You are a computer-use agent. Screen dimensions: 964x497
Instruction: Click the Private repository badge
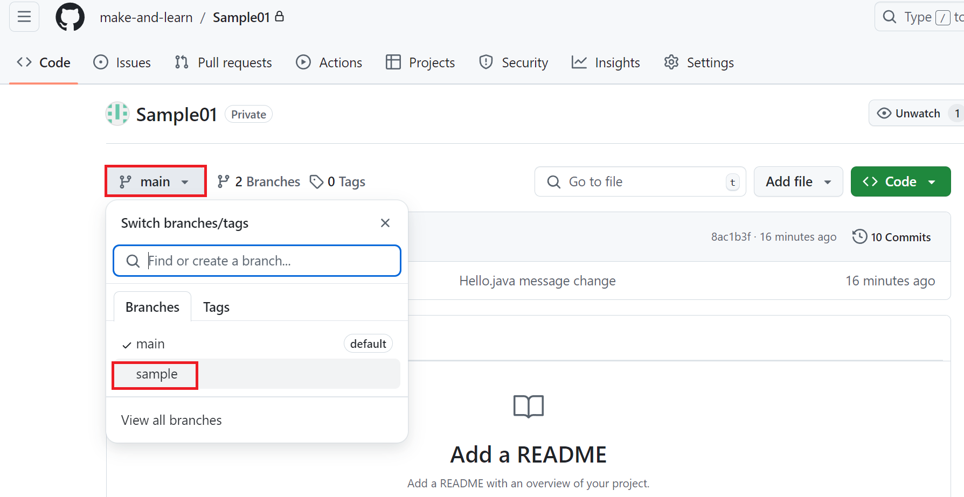point(248,114)
